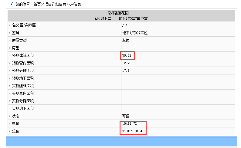241x148 pixels.
Task: Select the 房屋类型 label
Action: [x=19, y=40]
